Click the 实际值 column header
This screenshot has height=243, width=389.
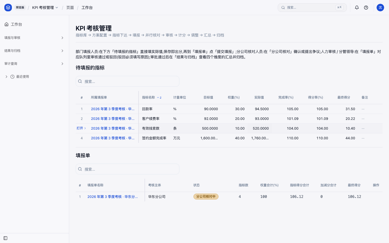point(259,97)
